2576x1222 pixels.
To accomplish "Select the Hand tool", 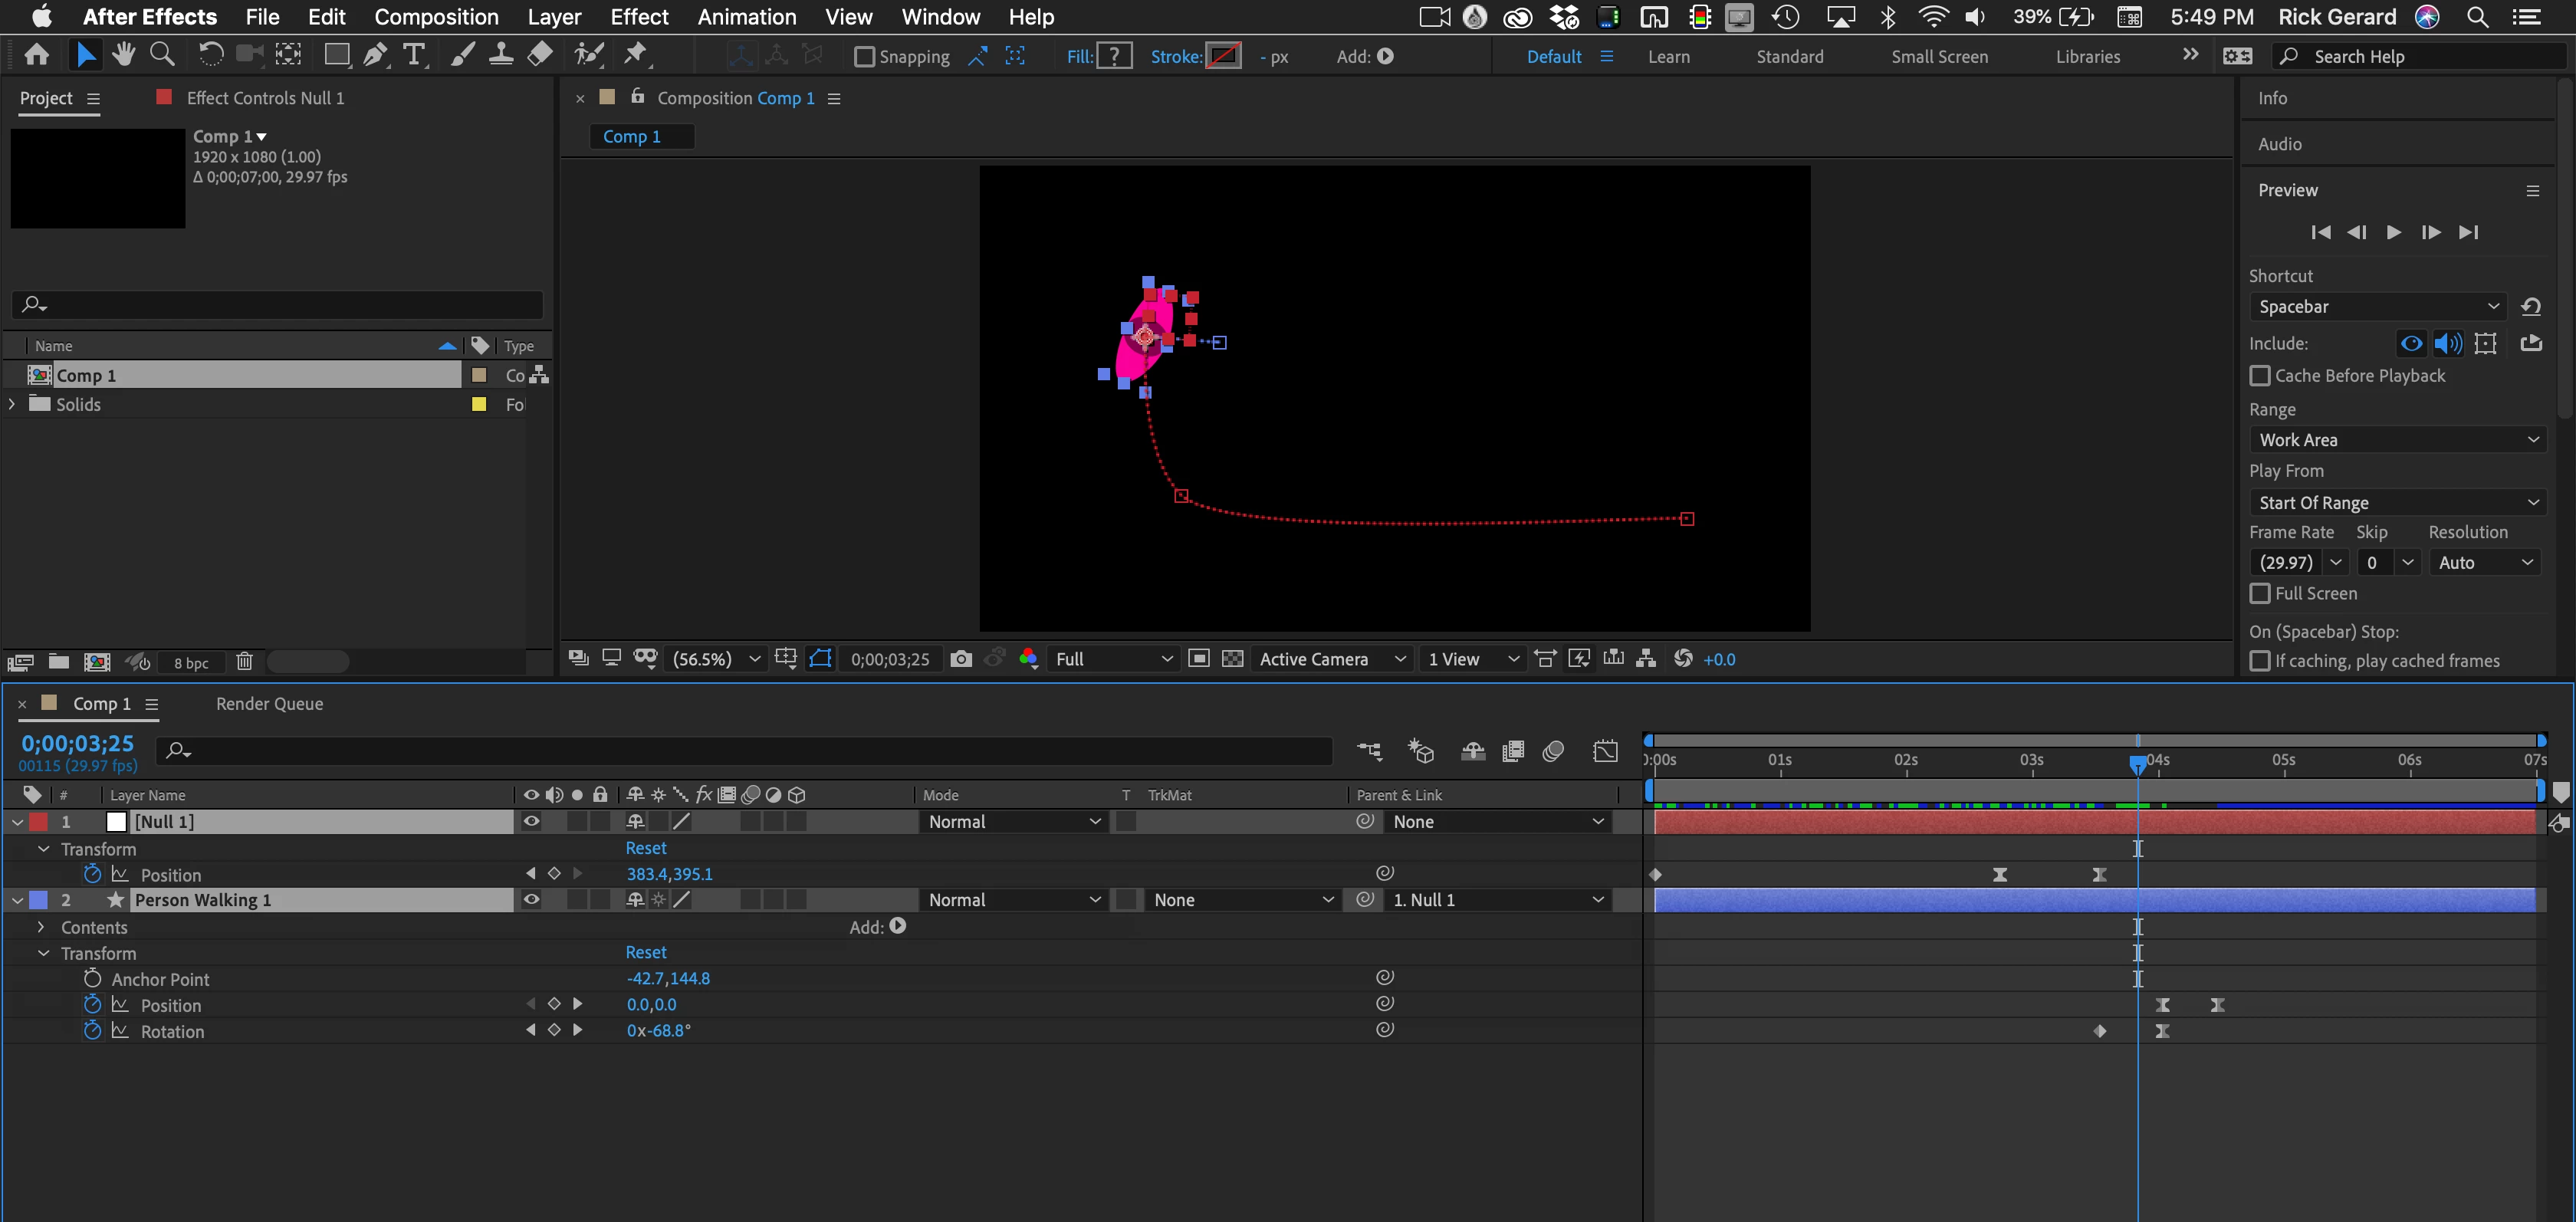I will tap(124, 55).
